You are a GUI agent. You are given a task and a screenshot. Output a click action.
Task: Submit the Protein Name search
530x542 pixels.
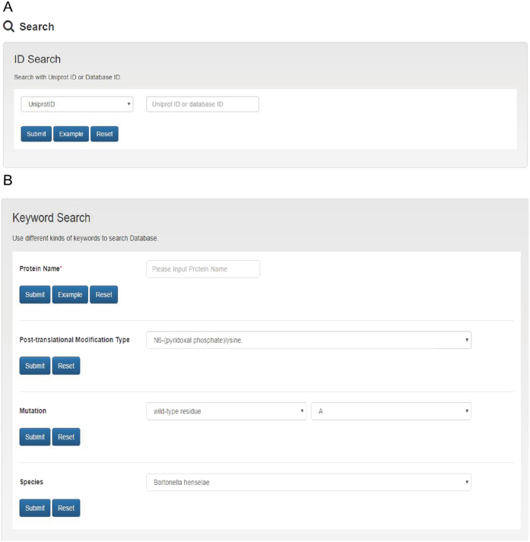35,294
